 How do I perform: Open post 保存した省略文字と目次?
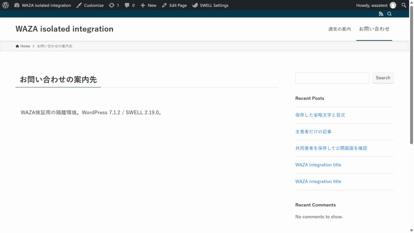point(320,115)
